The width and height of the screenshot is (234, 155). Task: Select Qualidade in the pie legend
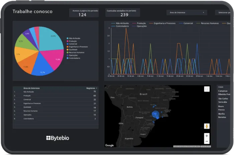pyautogui.click(x=73, y=50)
